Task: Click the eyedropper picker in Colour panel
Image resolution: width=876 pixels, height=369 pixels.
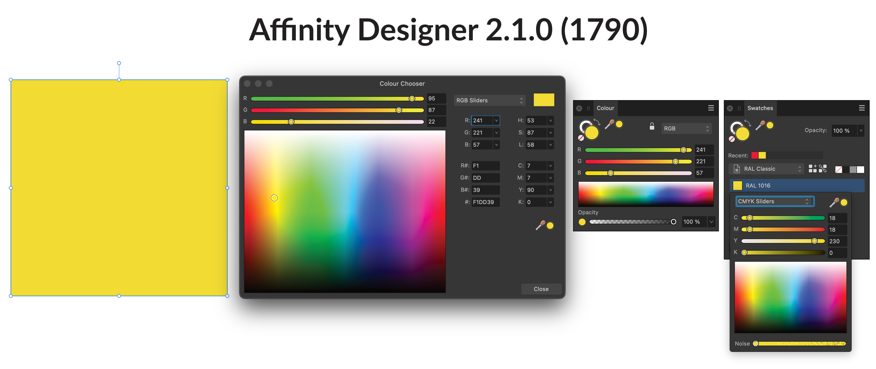Action: coord(609,124)
